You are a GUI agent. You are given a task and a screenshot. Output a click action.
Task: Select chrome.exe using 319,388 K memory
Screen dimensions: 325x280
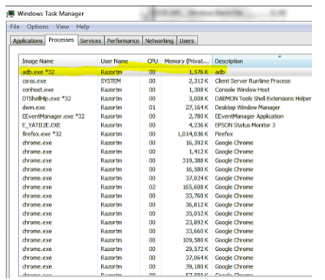pos(166,160)
